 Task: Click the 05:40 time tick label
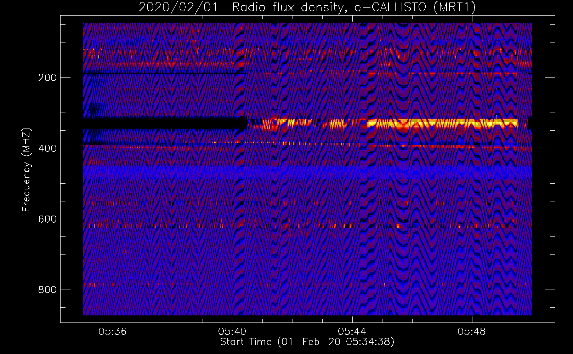(232, 332)
